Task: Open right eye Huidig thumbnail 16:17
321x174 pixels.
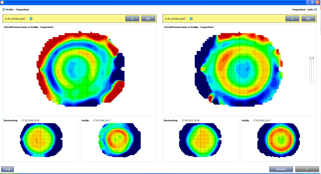Action: click(119, 140)
